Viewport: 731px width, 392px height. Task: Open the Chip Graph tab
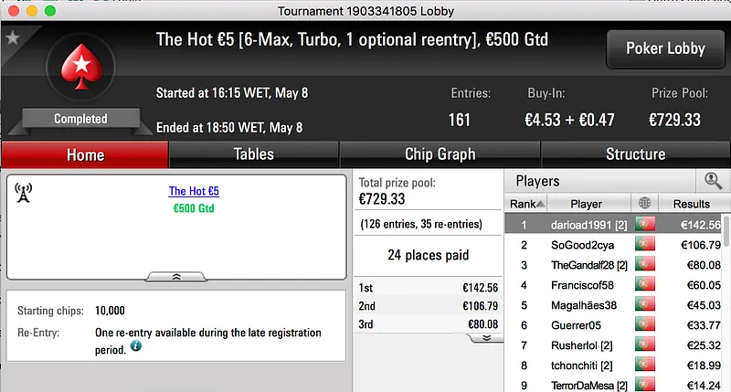pyautogui.click(x=440, y=154)
